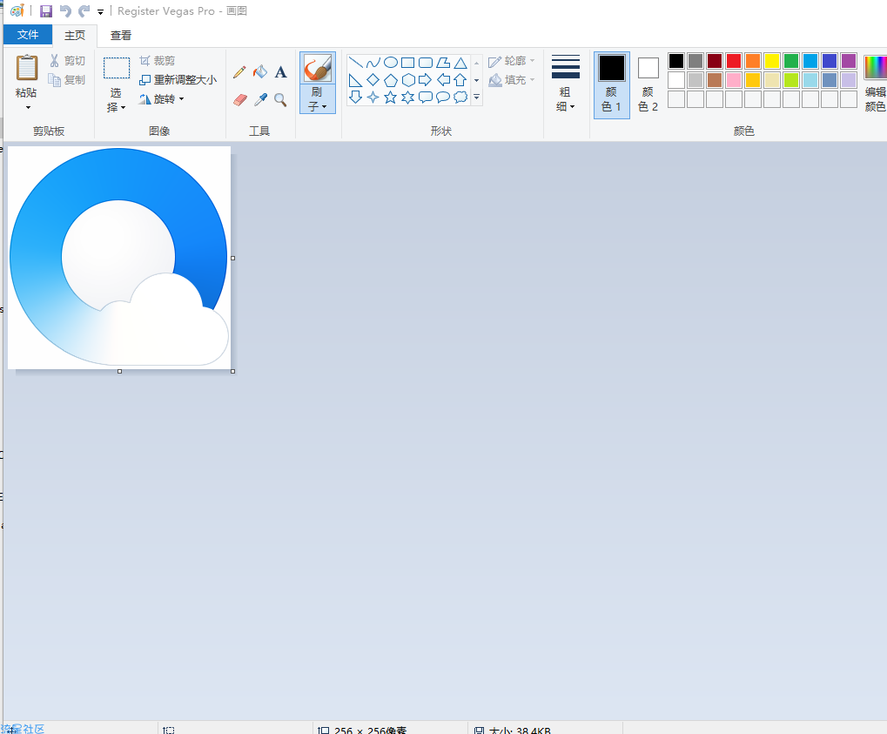The height and width of the screenshot is (734, 887).
Task: Click Cut (剪切) button
Action: [x=67, y=61]
